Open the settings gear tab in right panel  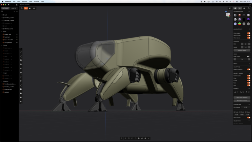[x=244, y=8]
